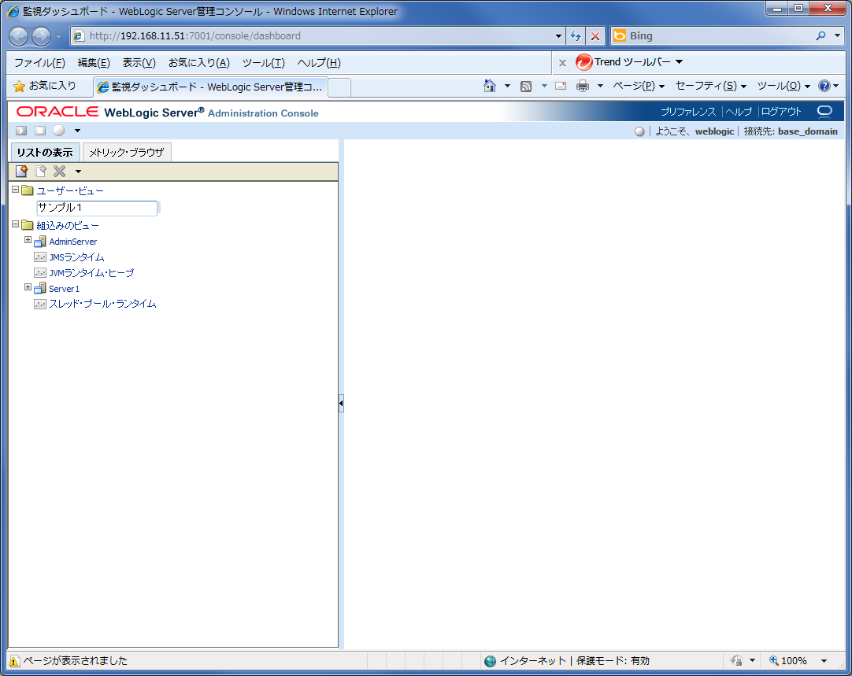
Task: Click the dashboard start (play) button
Action: pos(21,131)
